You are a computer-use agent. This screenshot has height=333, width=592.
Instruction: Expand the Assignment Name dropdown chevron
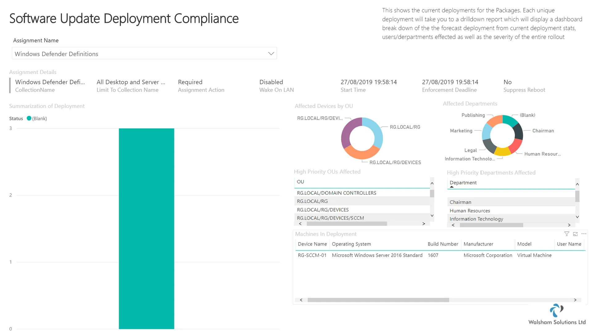[271, 54]
